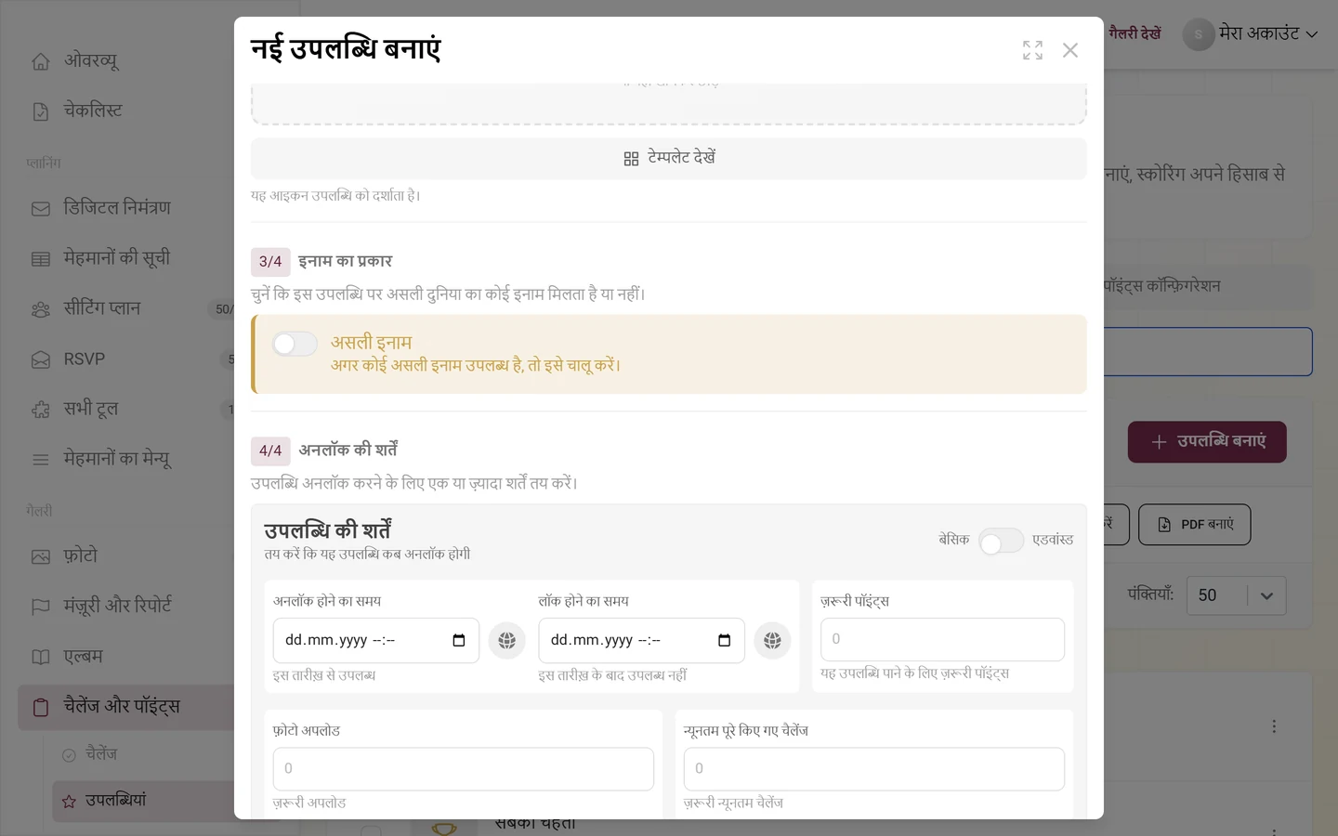Click the user avatar in top bar
Image resolution: width=1338 pixels, height=836 pixels.
pos(1199,34)
